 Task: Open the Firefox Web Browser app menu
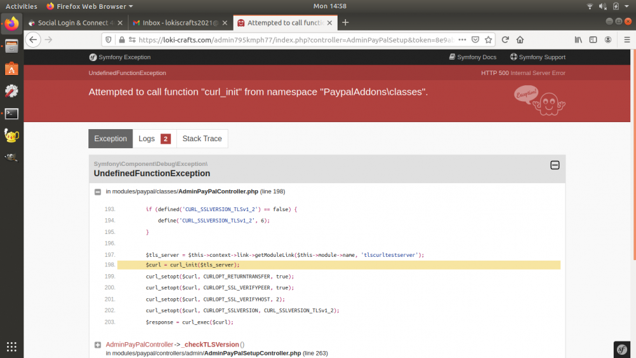click(x=90, y=6)
